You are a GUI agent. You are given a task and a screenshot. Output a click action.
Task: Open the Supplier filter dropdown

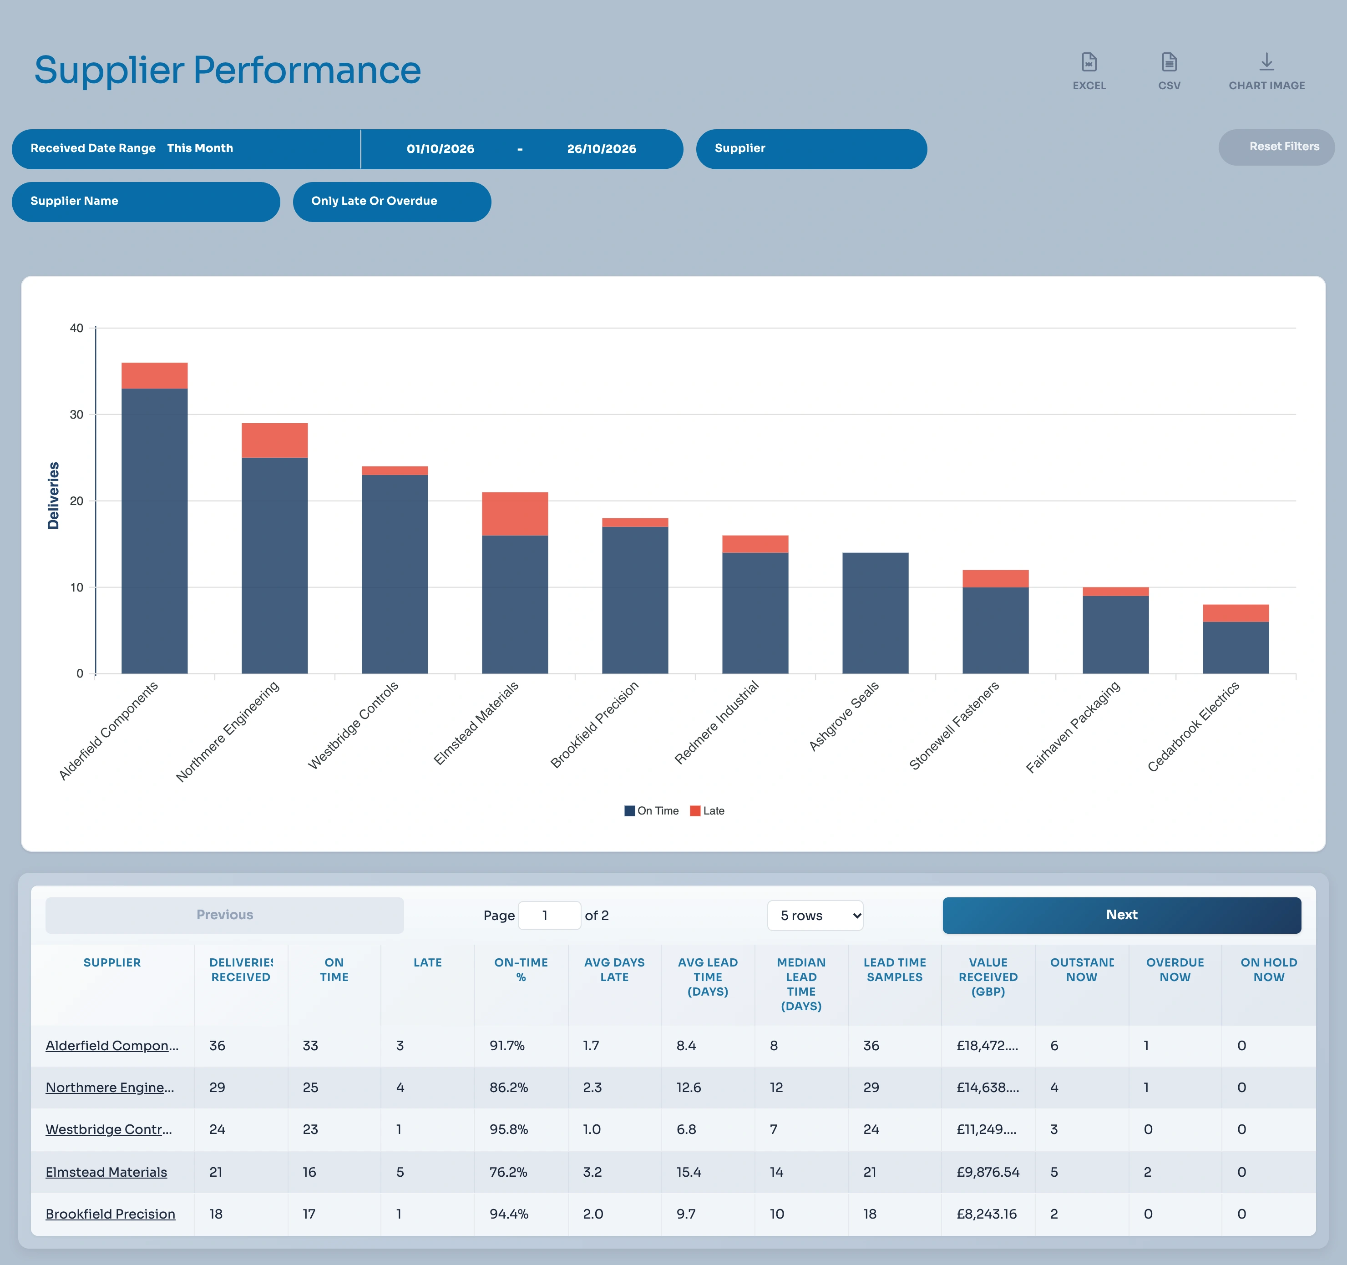(x=811, y=148)
